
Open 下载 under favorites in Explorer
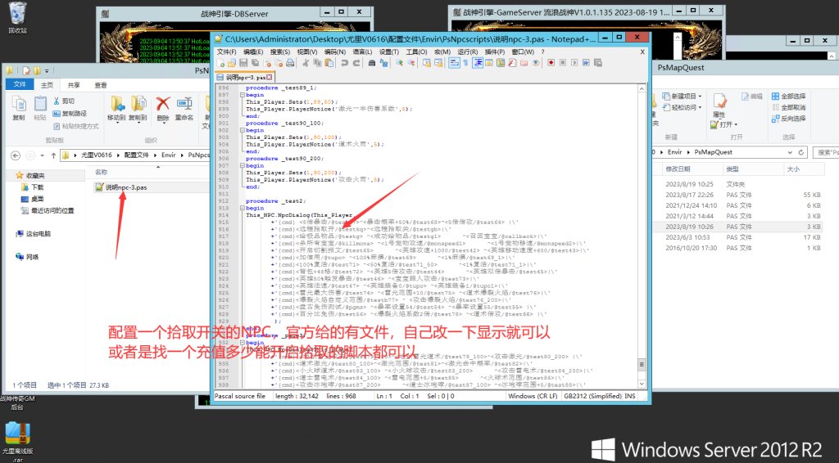pos(32,187)
